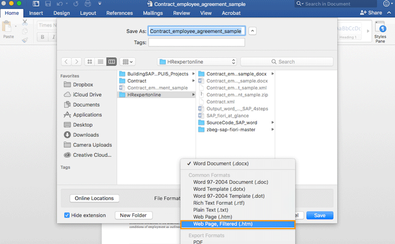Screen dimensions: 395x244
Task: Select Camera Uploads in Favorites
Action: (87, 145)
